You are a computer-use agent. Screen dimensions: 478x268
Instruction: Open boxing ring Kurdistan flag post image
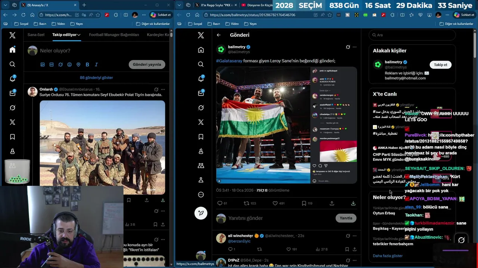(286, 125)
